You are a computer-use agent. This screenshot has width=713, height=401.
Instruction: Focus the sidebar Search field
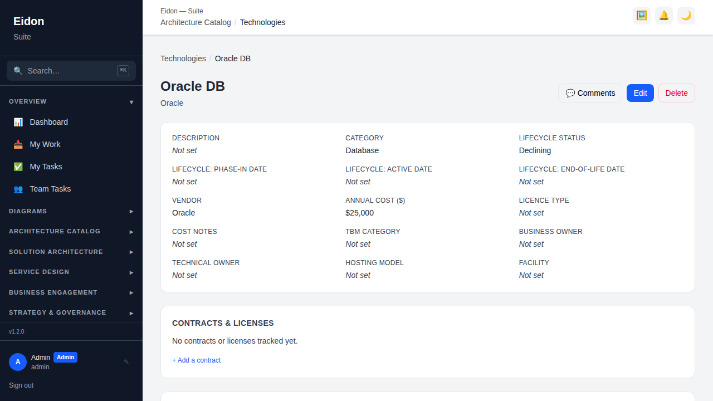pos(71,71)
